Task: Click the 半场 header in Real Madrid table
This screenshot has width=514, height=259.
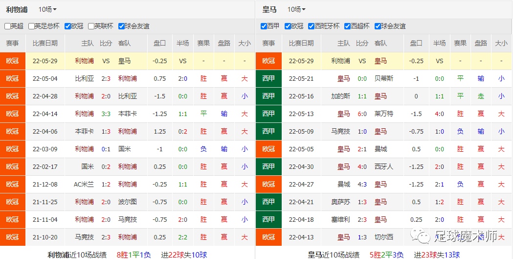Action: coord(439,43)
